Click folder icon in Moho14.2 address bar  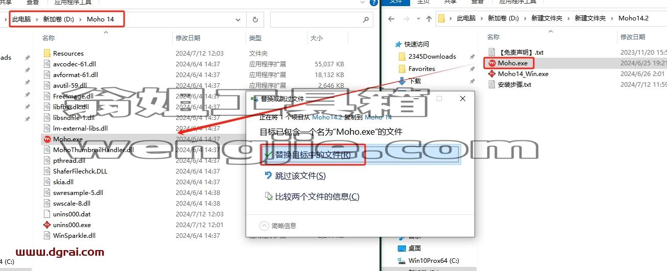(x=442, y=18)
